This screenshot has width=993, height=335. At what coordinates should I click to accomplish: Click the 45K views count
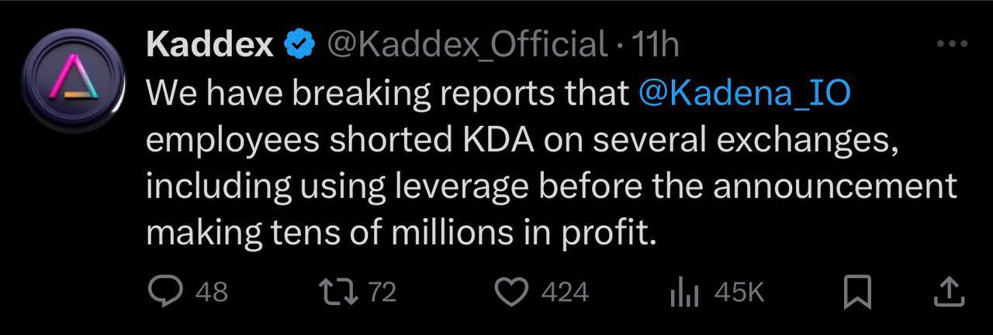pos(739,292)
